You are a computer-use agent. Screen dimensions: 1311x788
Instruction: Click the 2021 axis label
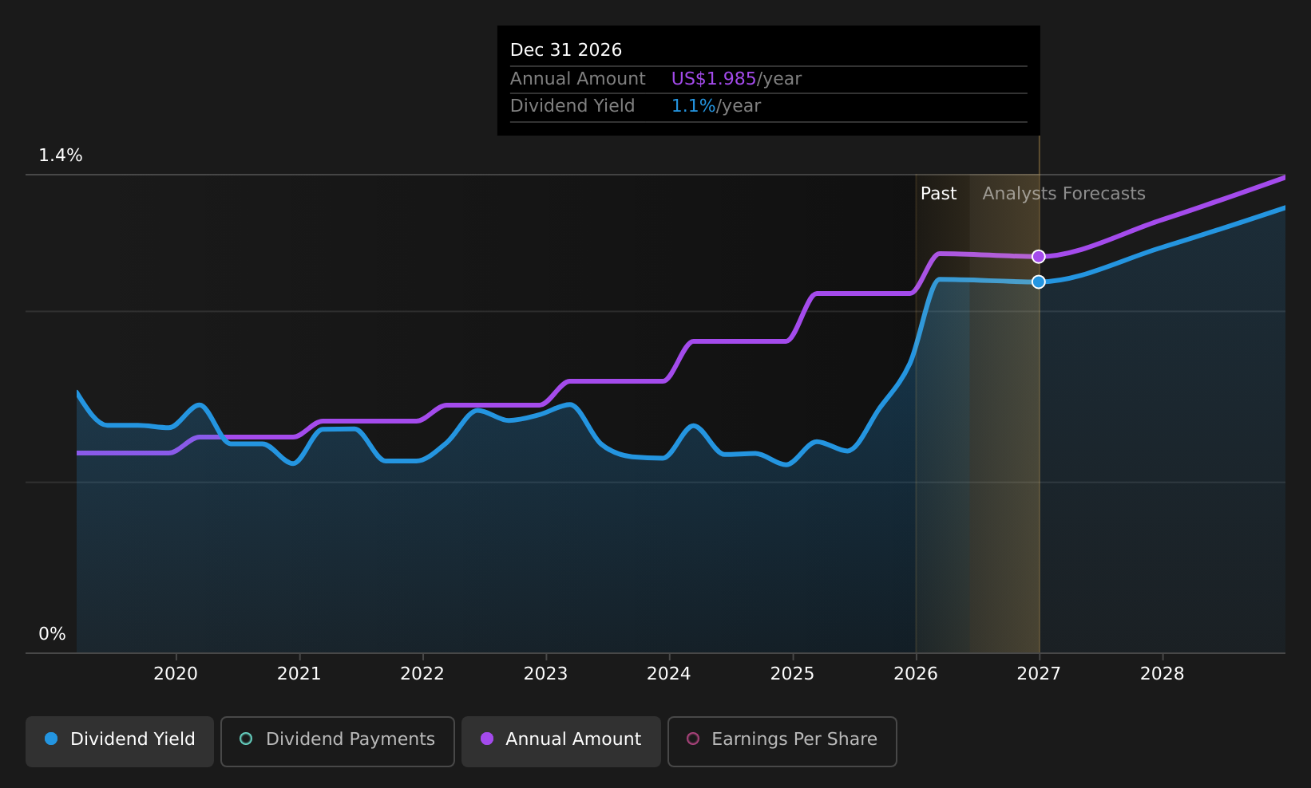299,674
